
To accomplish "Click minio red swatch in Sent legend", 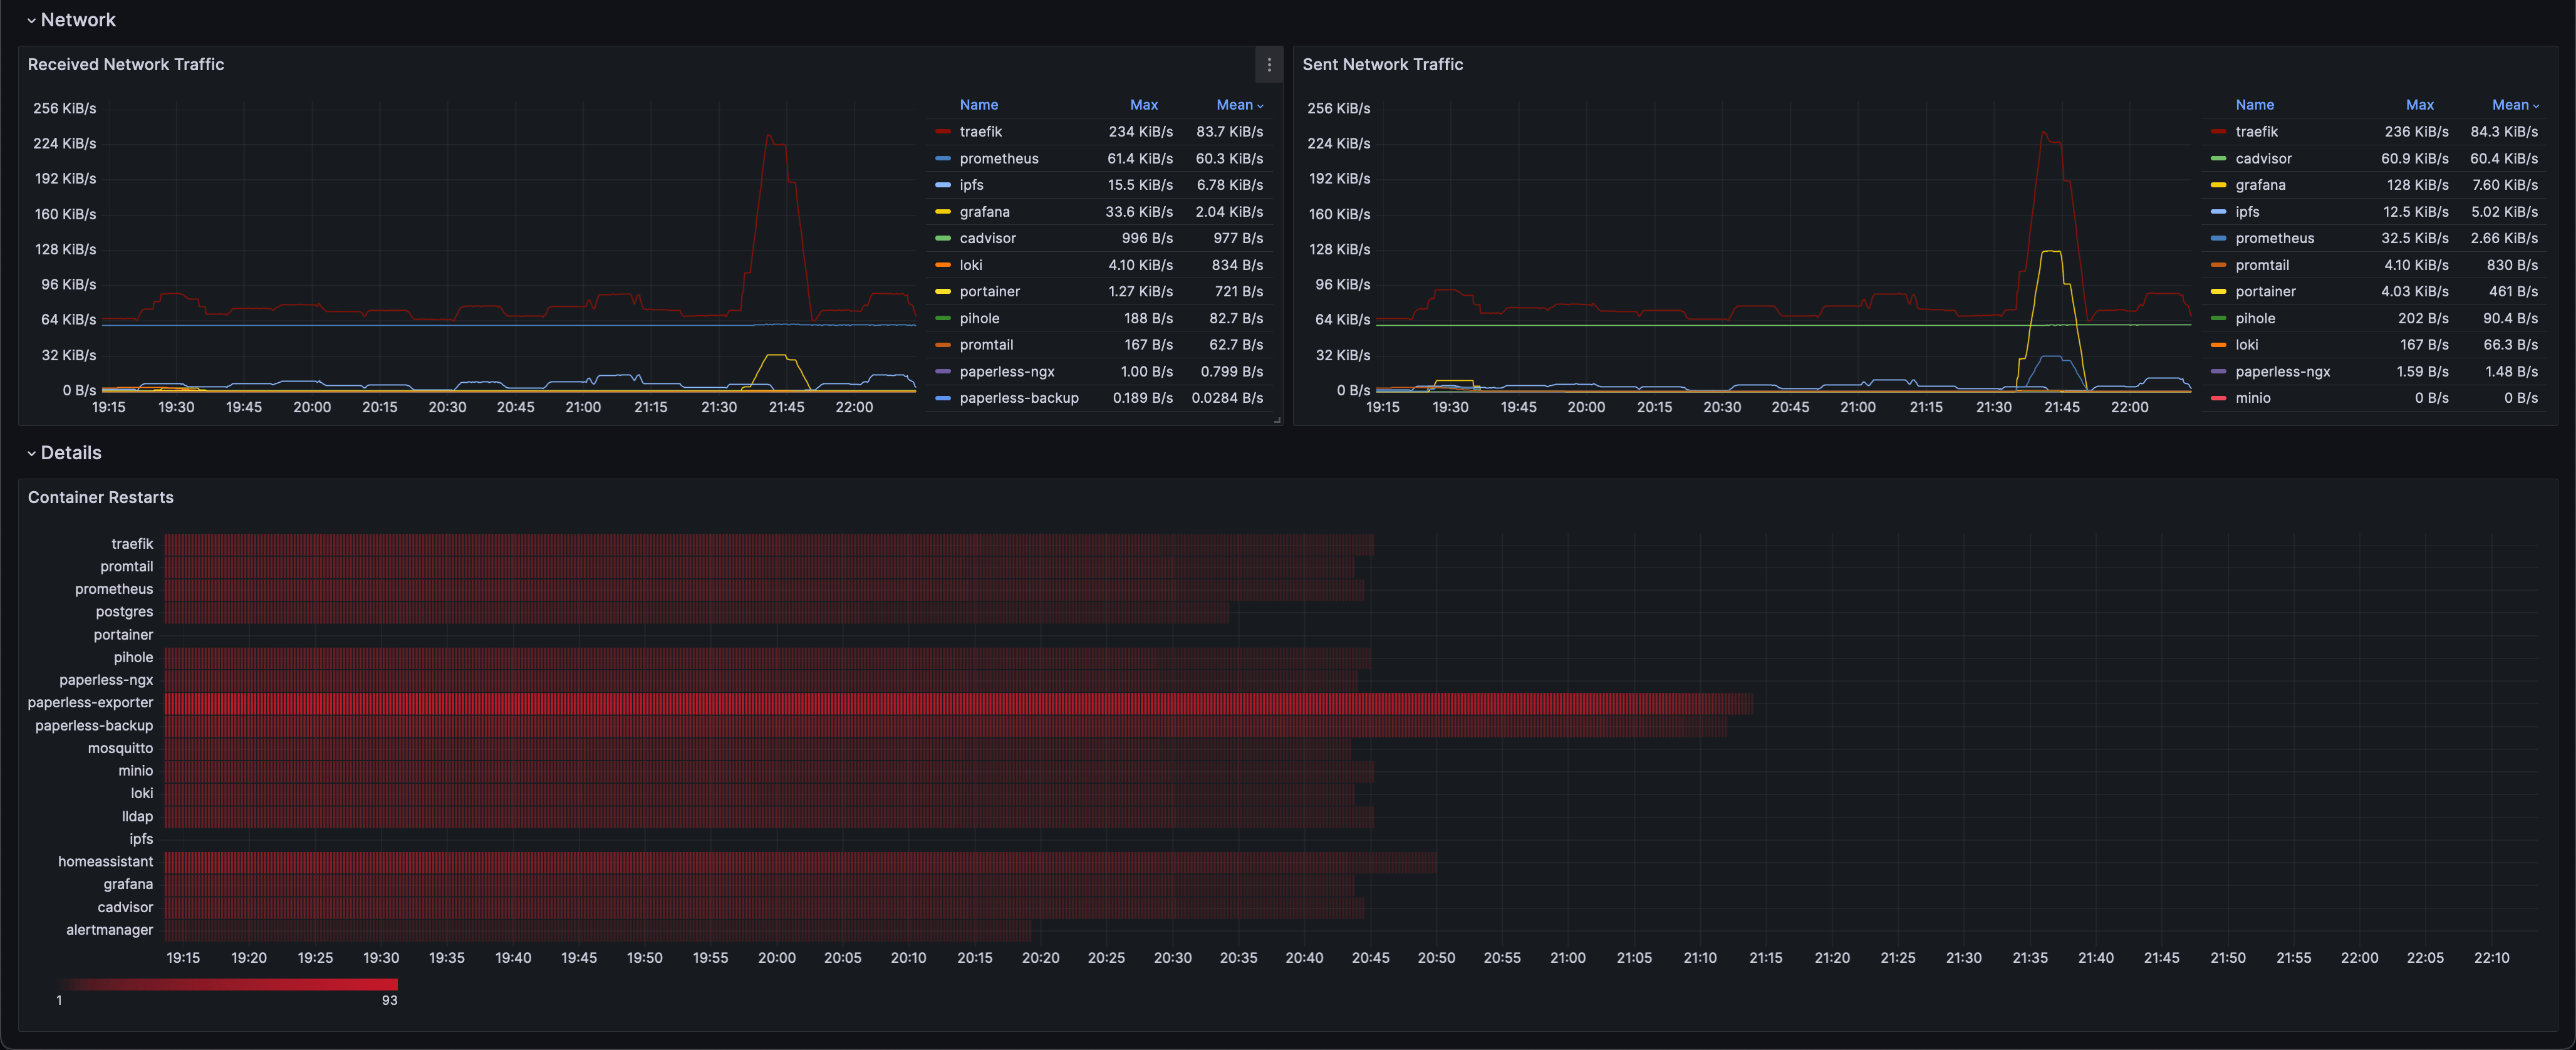I will [x=2218, y=398].
